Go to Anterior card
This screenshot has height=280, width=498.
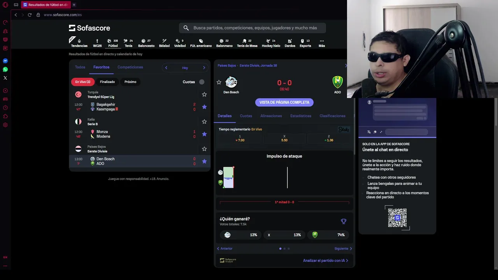tap(224, 248)
